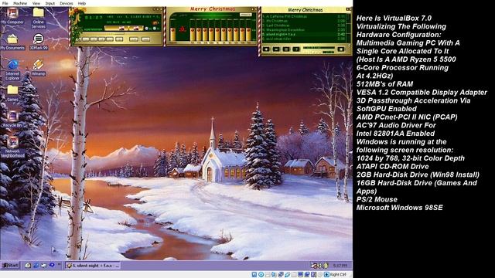The height and width of the screenshot is (278, 495).
Task: Click the third quick launch icon in taskbar
Action: tap(43, 266)
